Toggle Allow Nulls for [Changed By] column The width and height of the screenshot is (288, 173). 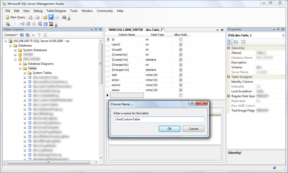[x=181, y=65]
